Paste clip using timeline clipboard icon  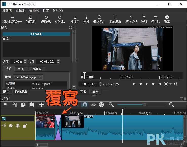[32, 105]
